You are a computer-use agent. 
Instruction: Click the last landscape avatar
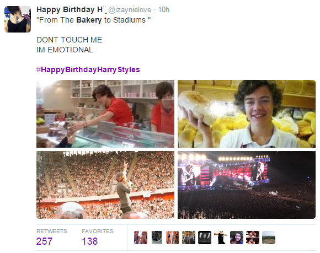point(269,238)
